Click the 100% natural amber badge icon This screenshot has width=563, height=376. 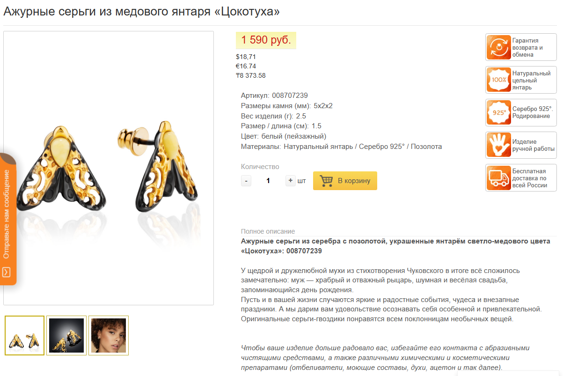pos(499,80)
